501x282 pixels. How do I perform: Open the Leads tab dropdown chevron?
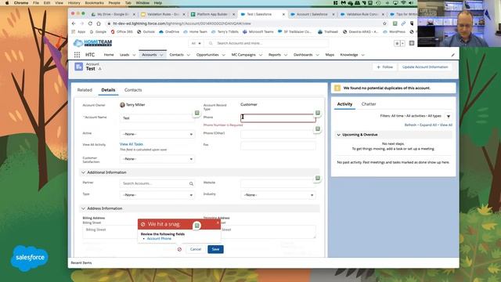pos(134,55)
